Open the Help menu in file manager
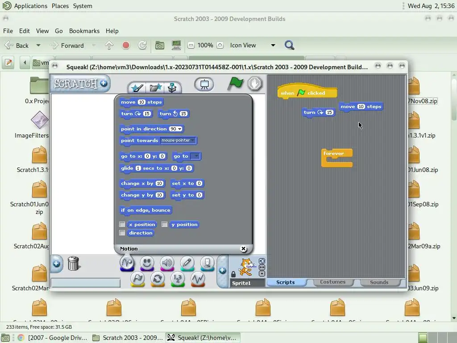 [112, 31]
